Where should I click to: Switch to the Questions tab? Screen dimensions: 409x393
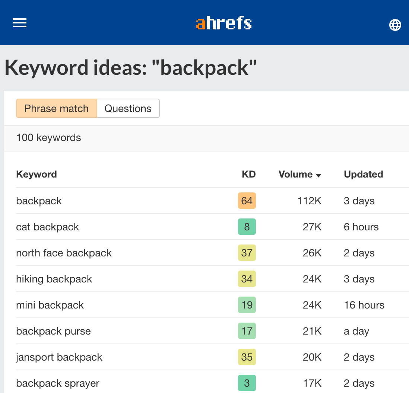coord(128,109)
